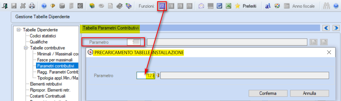This screenshot has height=101, width=341.
Task: Export to Excel icon
Action: click(x=228, y=6)
